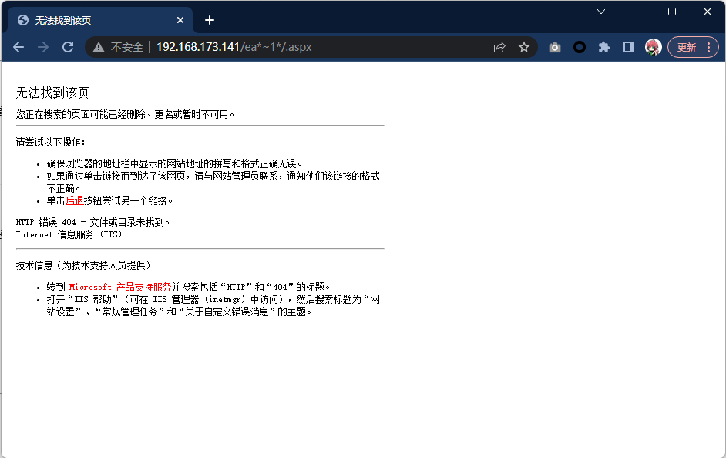
Task: Click the red 更新 update button
Action: point(693,47)
